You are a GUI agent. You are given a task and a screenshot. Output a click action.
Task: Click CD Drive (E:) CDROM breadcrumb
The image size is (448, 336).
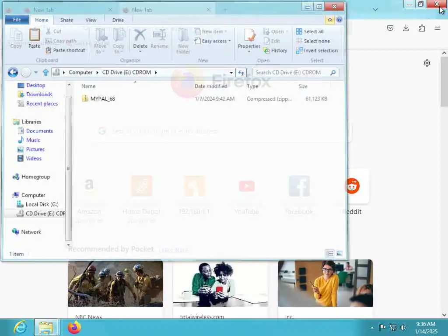coord(126,72)
